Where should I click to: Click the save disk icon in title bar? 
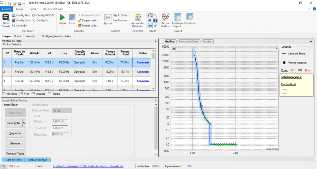[20, 4]
